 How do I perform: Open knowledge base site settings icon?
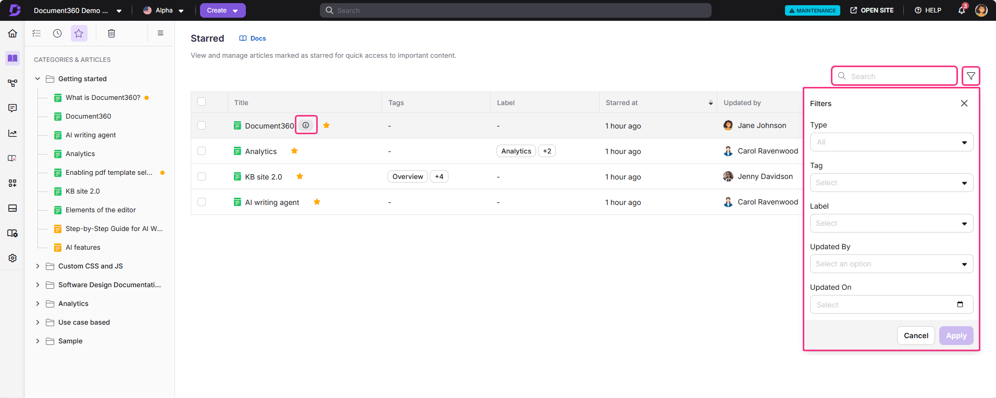[13, 233]
